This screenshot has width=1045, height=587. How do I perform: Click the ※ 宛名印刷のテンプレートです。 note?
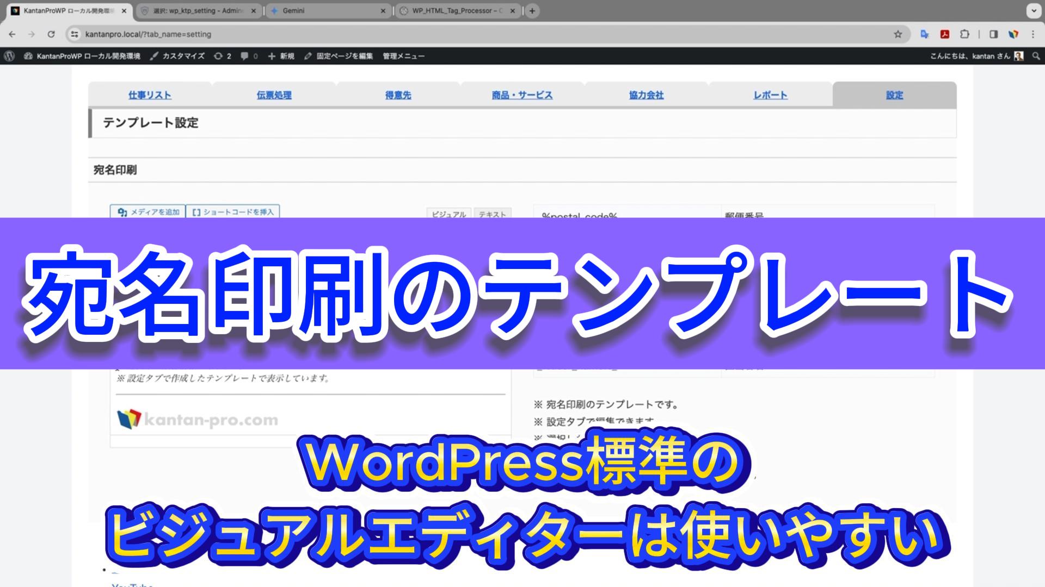click(606, 404)
